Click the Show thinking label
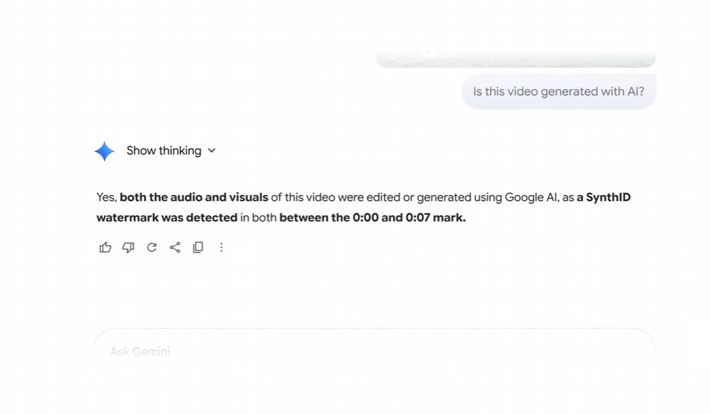Image resolution: width=711 pixels, height=414 pixels. tap(164, 151)
